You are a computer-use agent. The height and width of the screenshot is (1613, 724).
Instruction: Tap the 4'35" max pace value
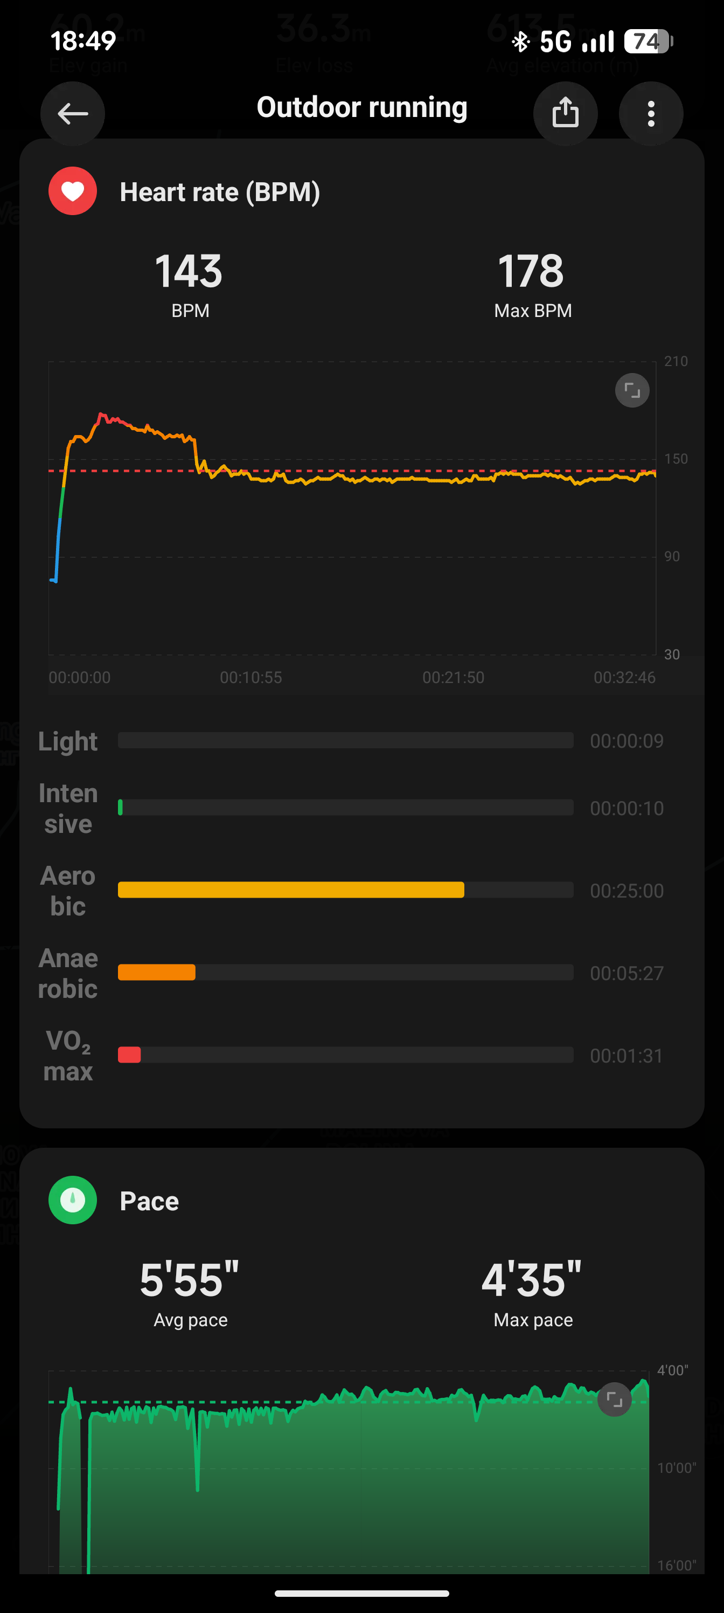click(532, 1280)
